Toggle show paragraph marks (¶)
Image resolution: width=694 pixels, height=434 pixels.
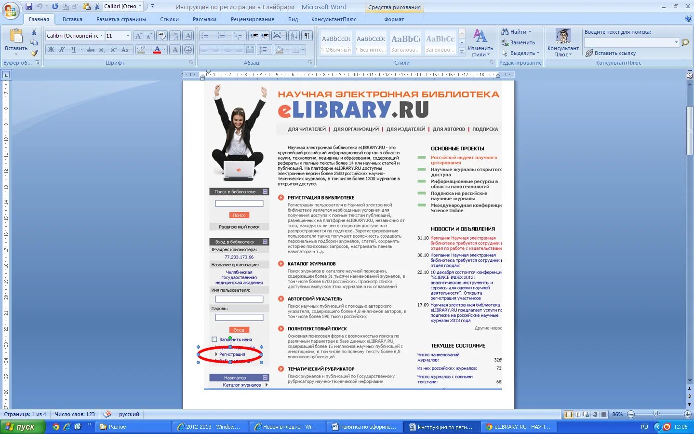coord(307,36)
